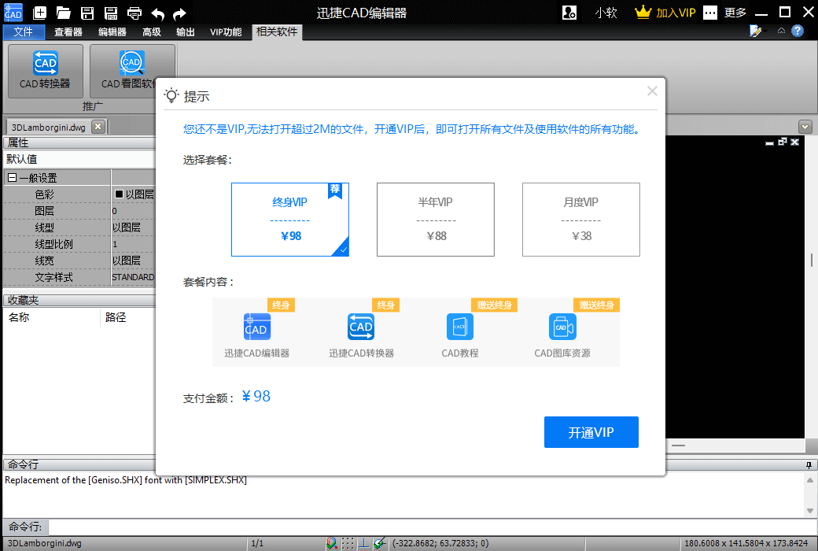818x551 pixels.
Task: Open the 小软 user account icon
Action: (x=569, y=13)
